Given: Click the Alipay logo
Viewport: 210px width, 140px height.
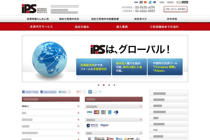Looking at the screenshot, I should 104,125.
